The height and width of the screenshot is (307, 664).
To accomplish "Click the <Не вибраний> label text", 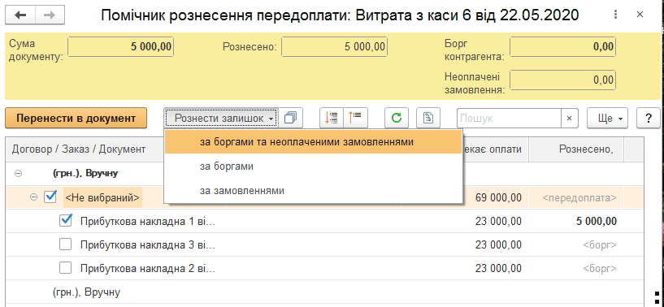I will pos(102,197).
